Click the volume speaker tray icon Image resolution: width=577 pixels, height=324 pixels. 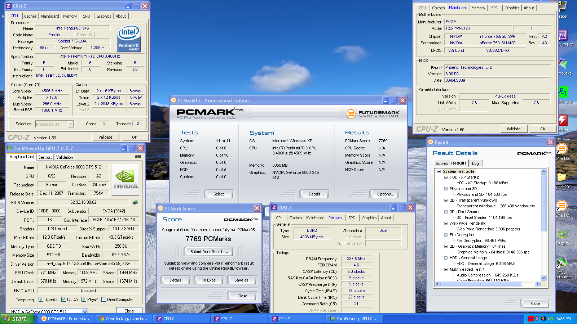544,319
